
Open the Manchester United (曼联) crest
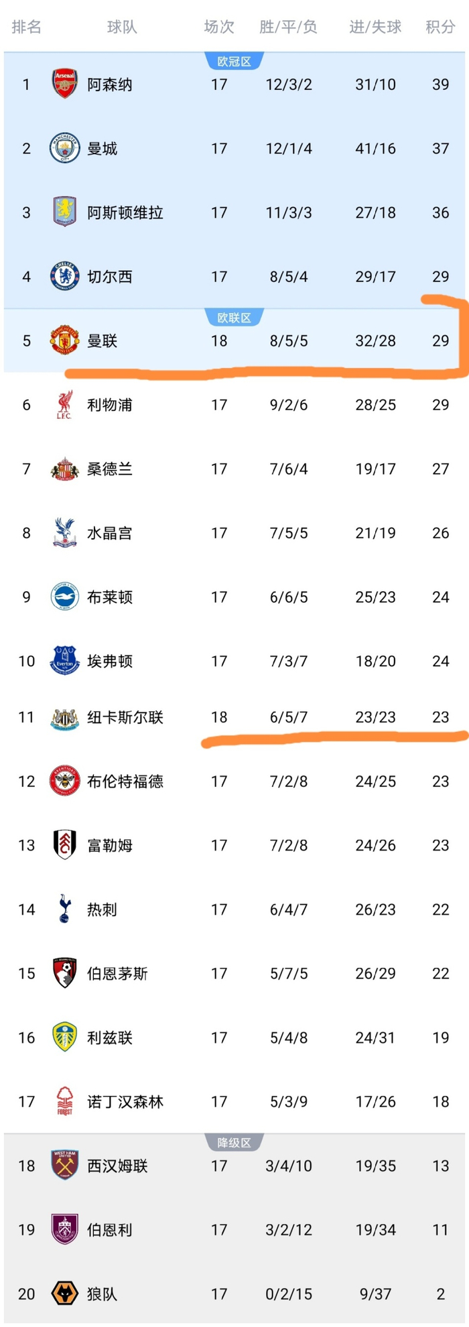64,340
